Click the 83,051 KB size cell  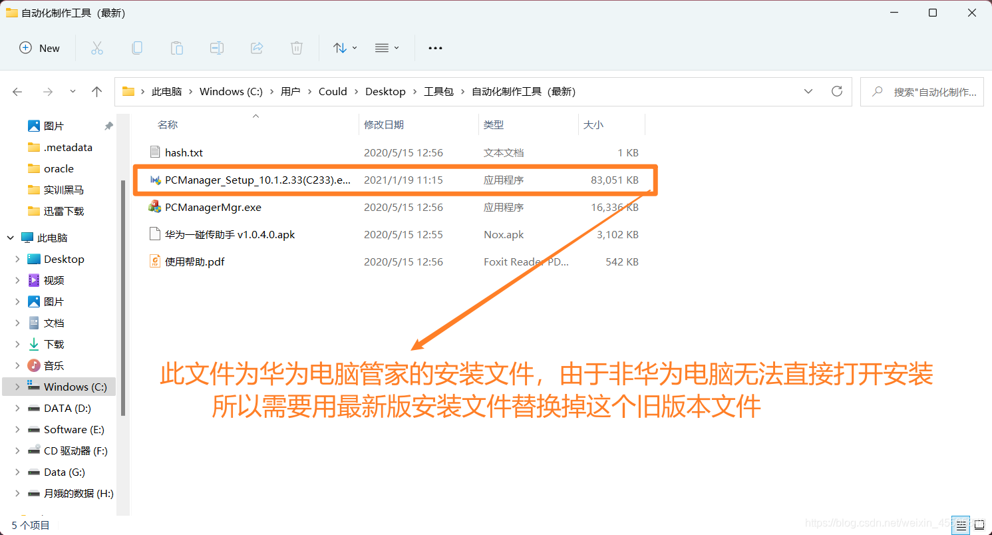pos(614,180)
